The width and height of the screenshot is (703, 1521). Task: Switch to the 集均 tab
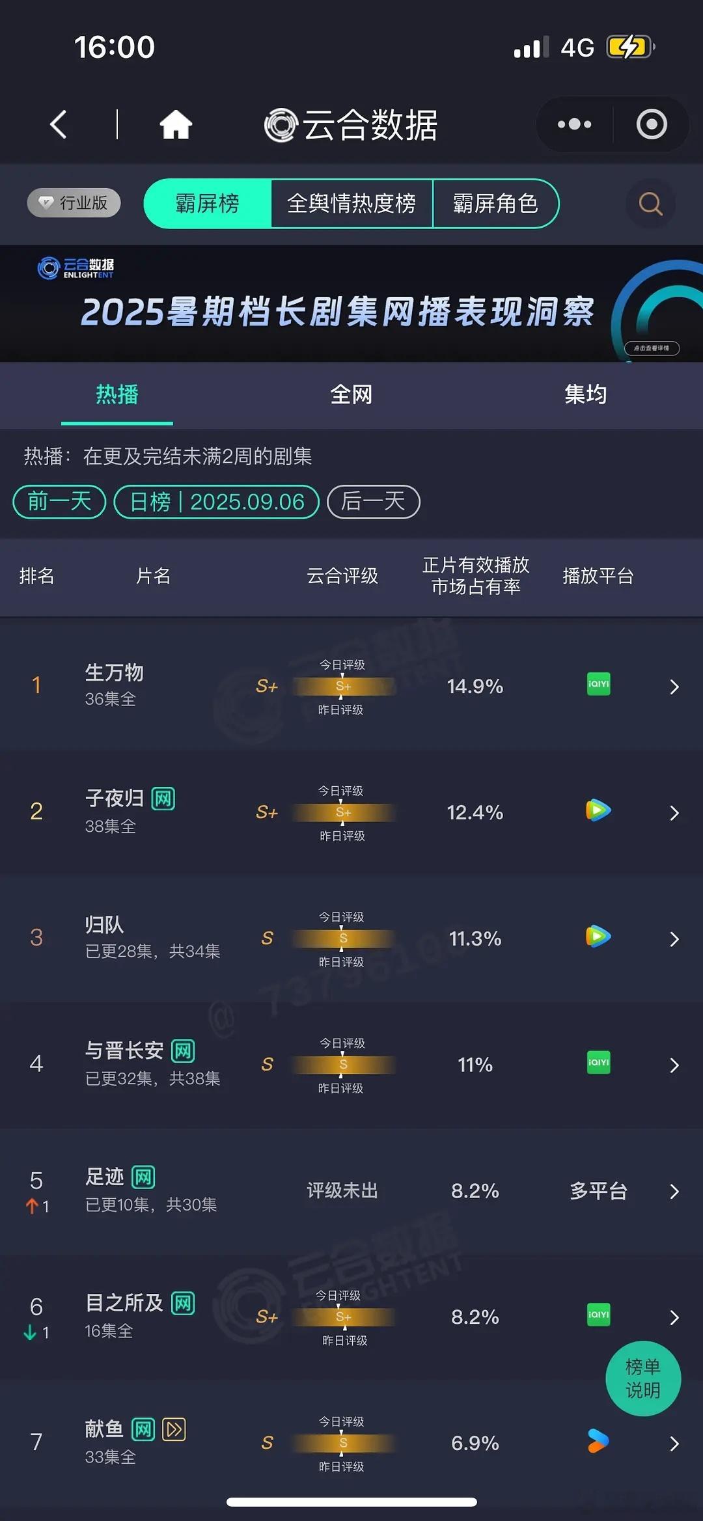pyautogui.click(x=585, y=394)
